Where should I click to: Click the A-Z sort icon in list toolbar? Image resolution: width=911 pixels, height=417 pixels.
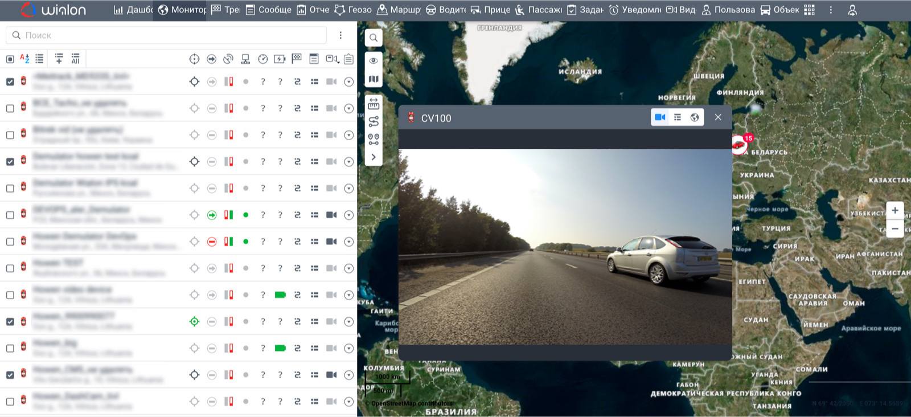(24, 59)
